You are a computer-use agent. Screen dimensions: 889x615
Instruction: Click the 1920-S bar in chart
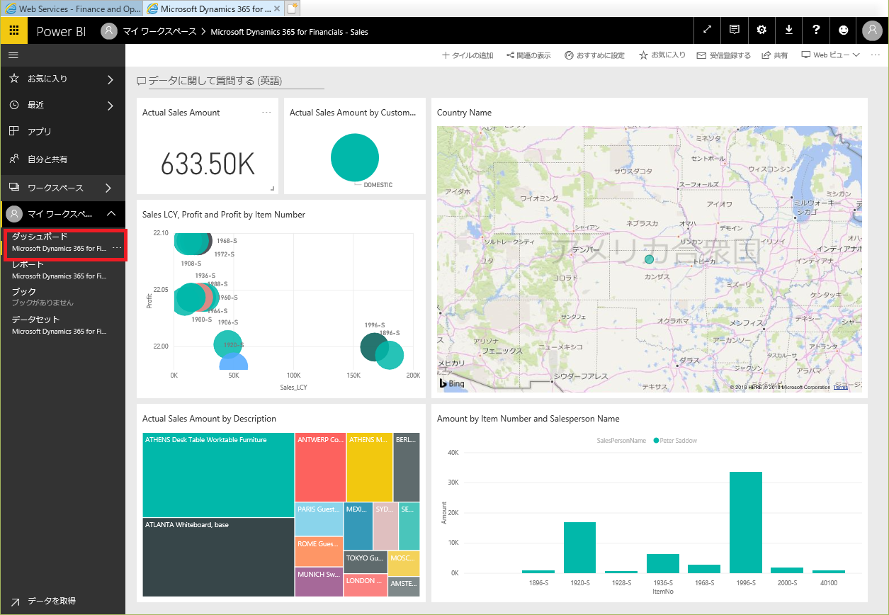point(579,547)
